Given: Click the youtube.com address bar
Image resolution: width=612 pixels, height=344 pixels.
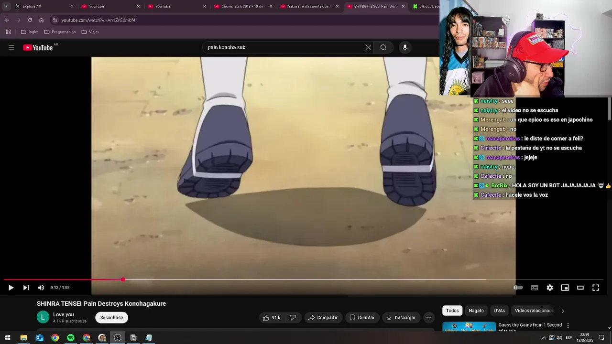Looking at the screenshot, I should click(x=244, y=20).
